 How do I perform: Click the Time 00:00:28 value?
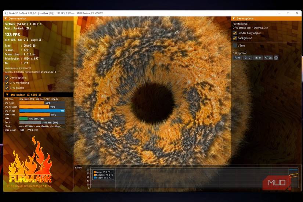[30, 46]
